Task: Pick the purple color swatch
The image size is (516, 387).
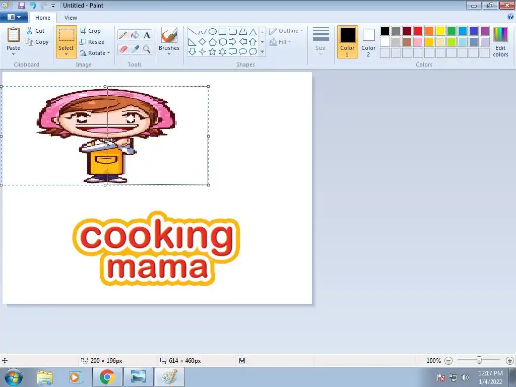Action: click(485, 31)
